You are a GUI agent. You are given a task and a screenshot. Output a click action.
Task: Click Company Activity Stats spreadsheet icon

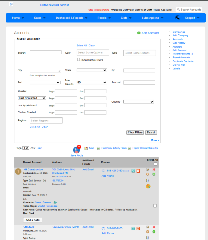[99, 148]
